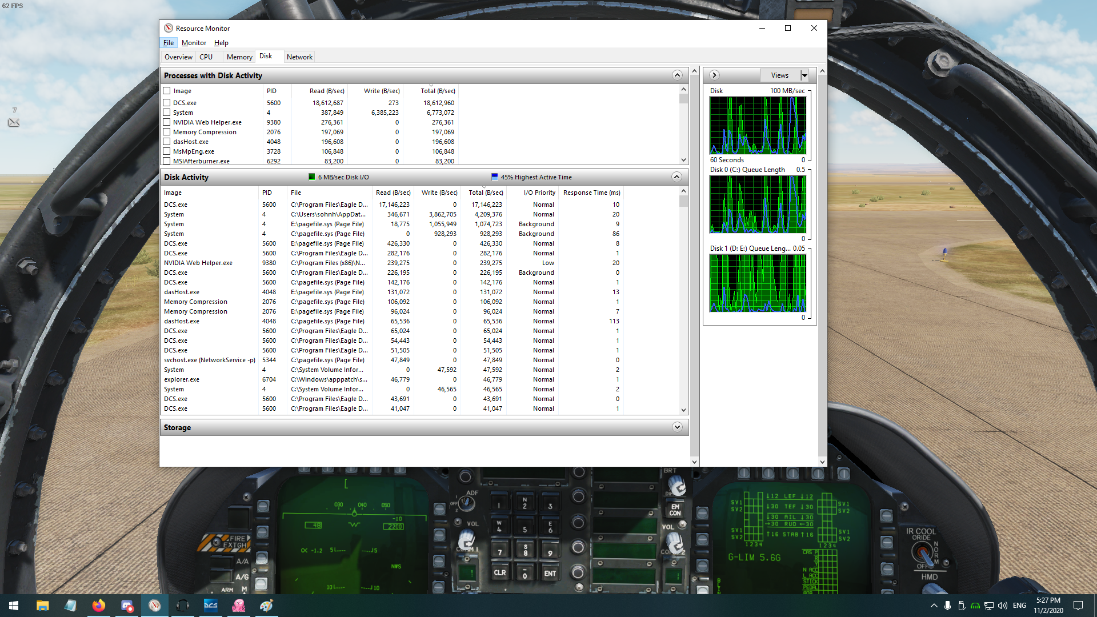Open the notification center icon
Image resolution: width=1097 pixels, height=617 pixels.
[1078, 606]
